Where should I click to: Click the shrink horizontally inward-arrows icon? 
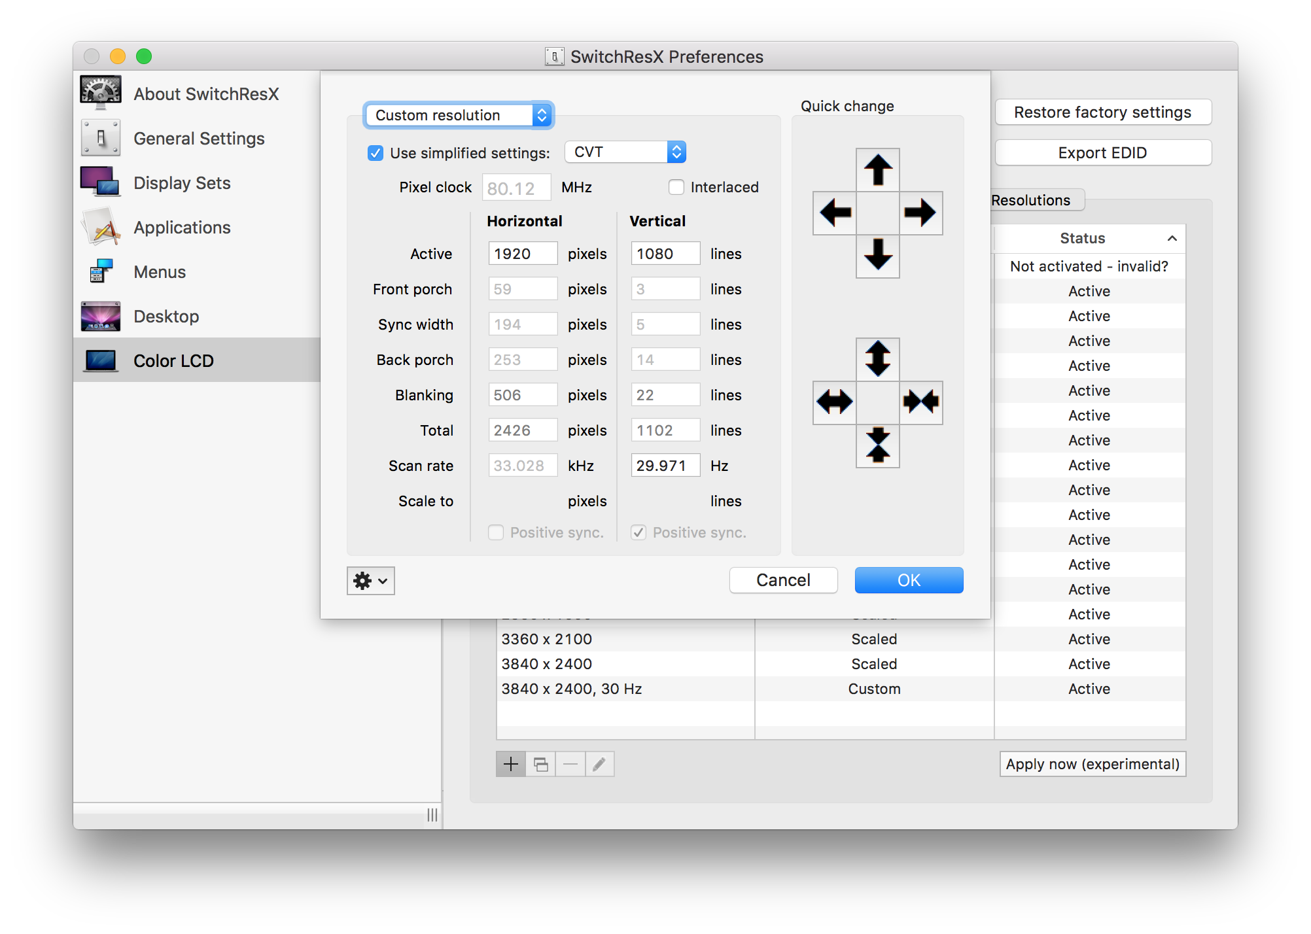[x=920, y=402]
